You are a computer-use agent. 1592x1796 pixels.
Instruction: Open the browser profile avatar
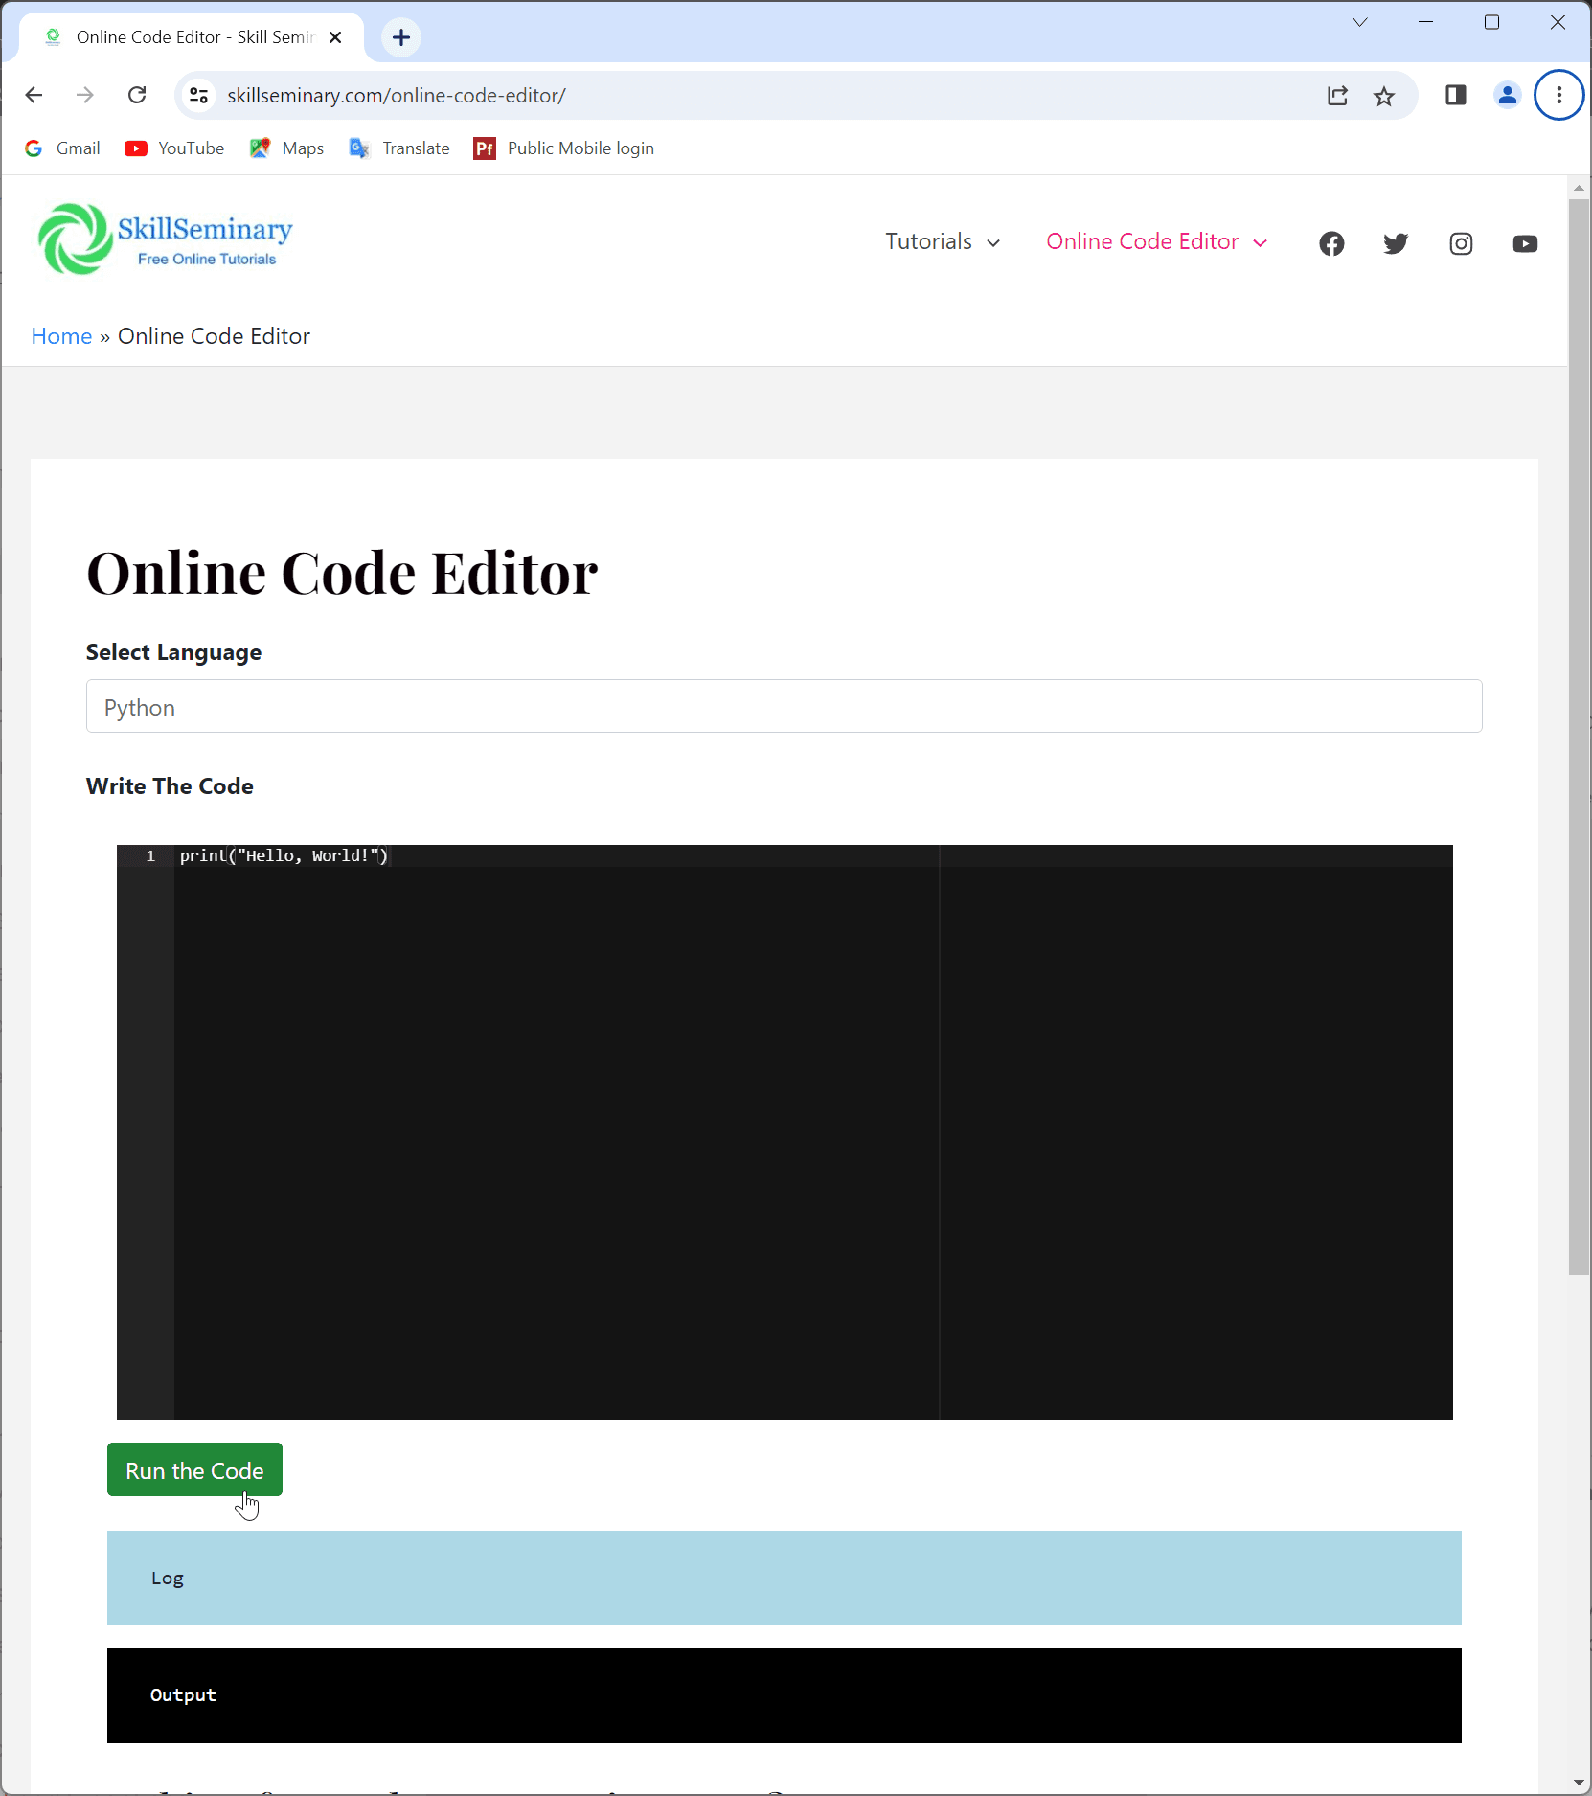[x=1506, y=95]
